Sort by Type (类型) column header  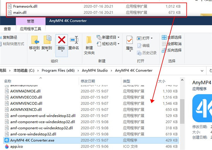(x=126, y=81)
